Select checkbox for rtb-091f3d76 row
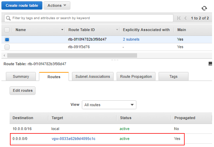Screen dimensions: 214x147 pyautogui.click(x=7, y=47)
